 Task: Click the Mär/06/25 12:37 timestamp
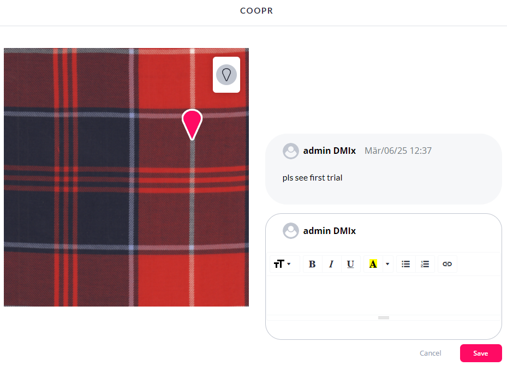(x=398, y=151)
